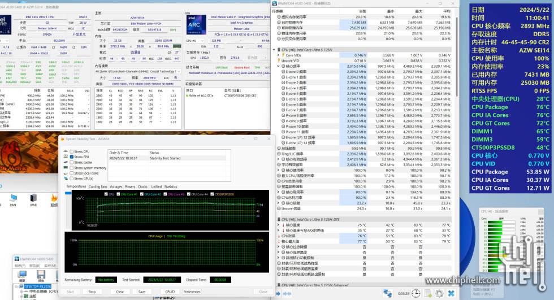Image resolution: width=554 pixels, height=300 pixels.
Task: Click the lightning icon beside Core VIDs
Action: (x=283, y=55)
